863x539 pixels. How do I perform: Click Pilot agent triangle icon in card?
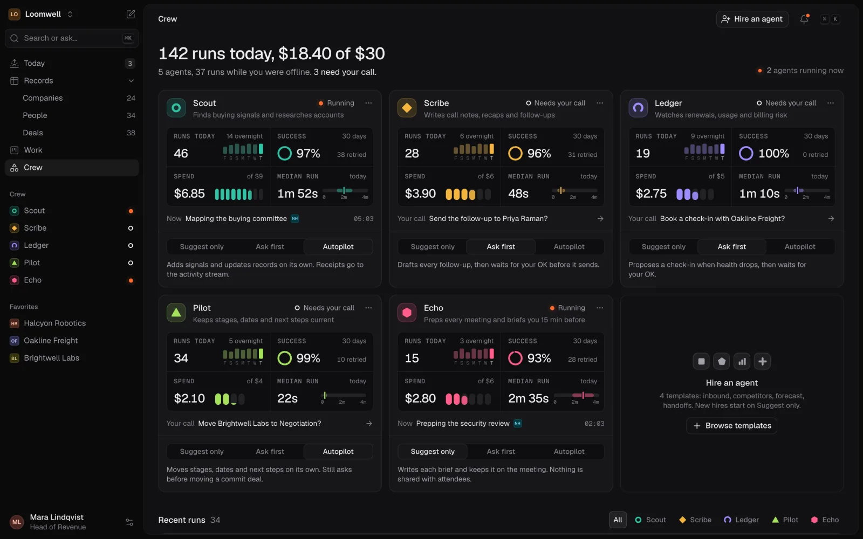pyautogui.click(x=176, y=313)
